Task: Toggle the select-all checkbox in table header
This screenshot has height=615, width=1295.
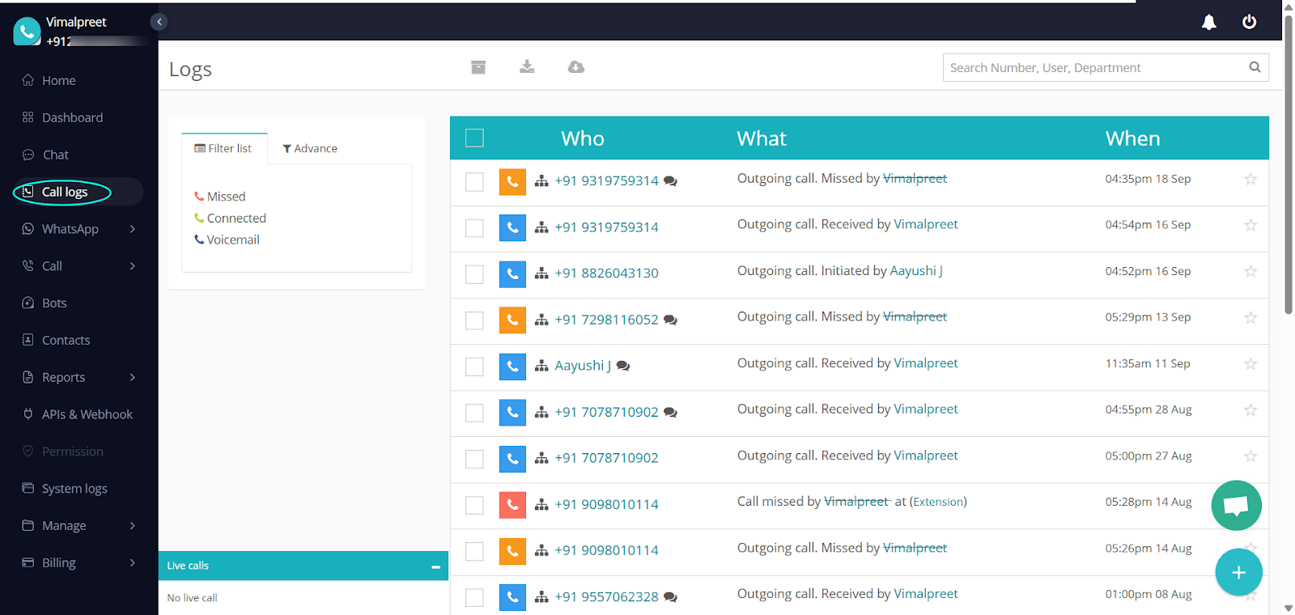Action: click(474, 138)
